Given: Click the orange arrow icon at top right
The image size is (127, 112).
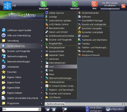Looking at the screenshot, I should pos(123,6).
